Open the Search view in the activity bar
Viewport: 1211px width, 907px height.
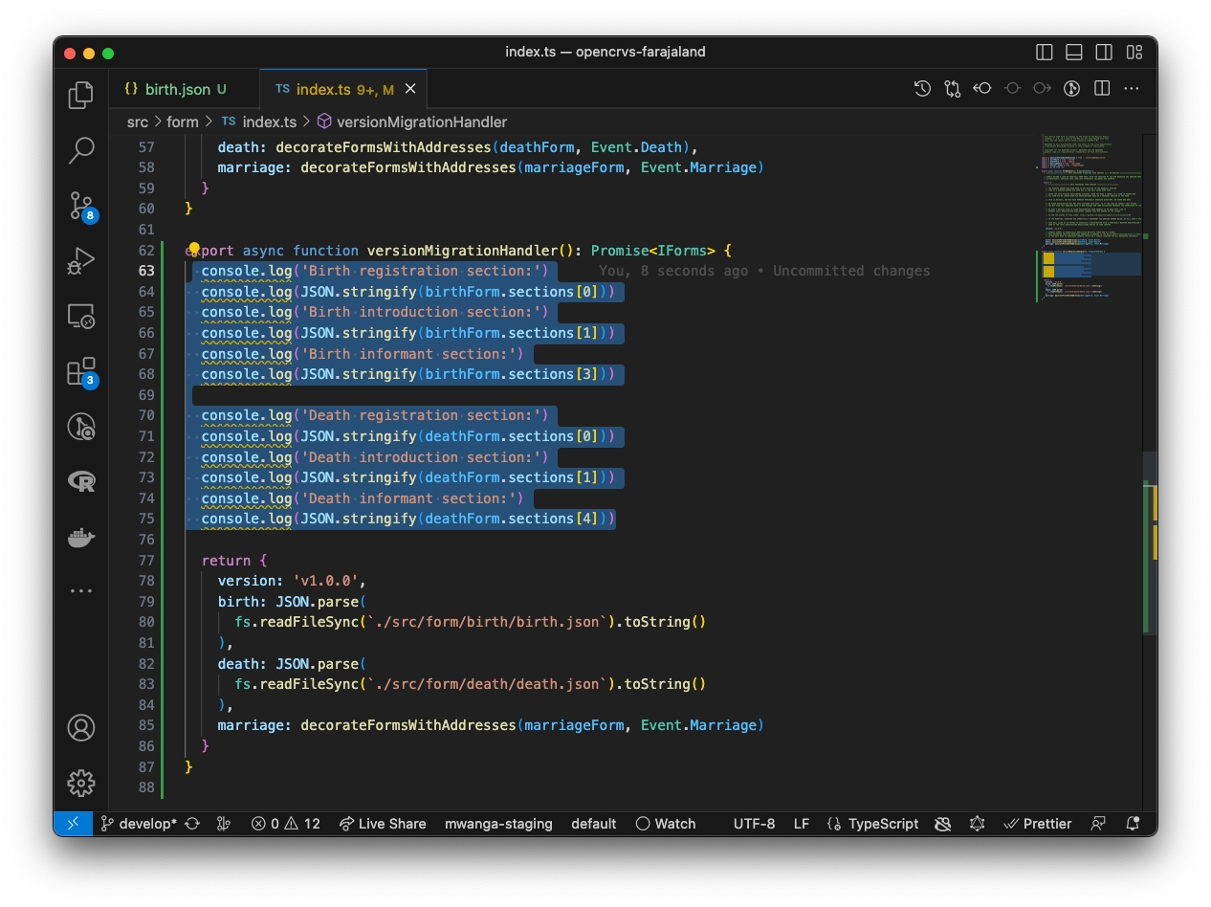(x=81, y=149)
